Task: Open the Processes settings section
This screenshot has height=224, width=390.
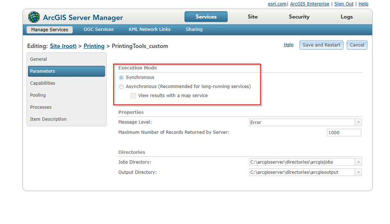Action: coord(66,107)
